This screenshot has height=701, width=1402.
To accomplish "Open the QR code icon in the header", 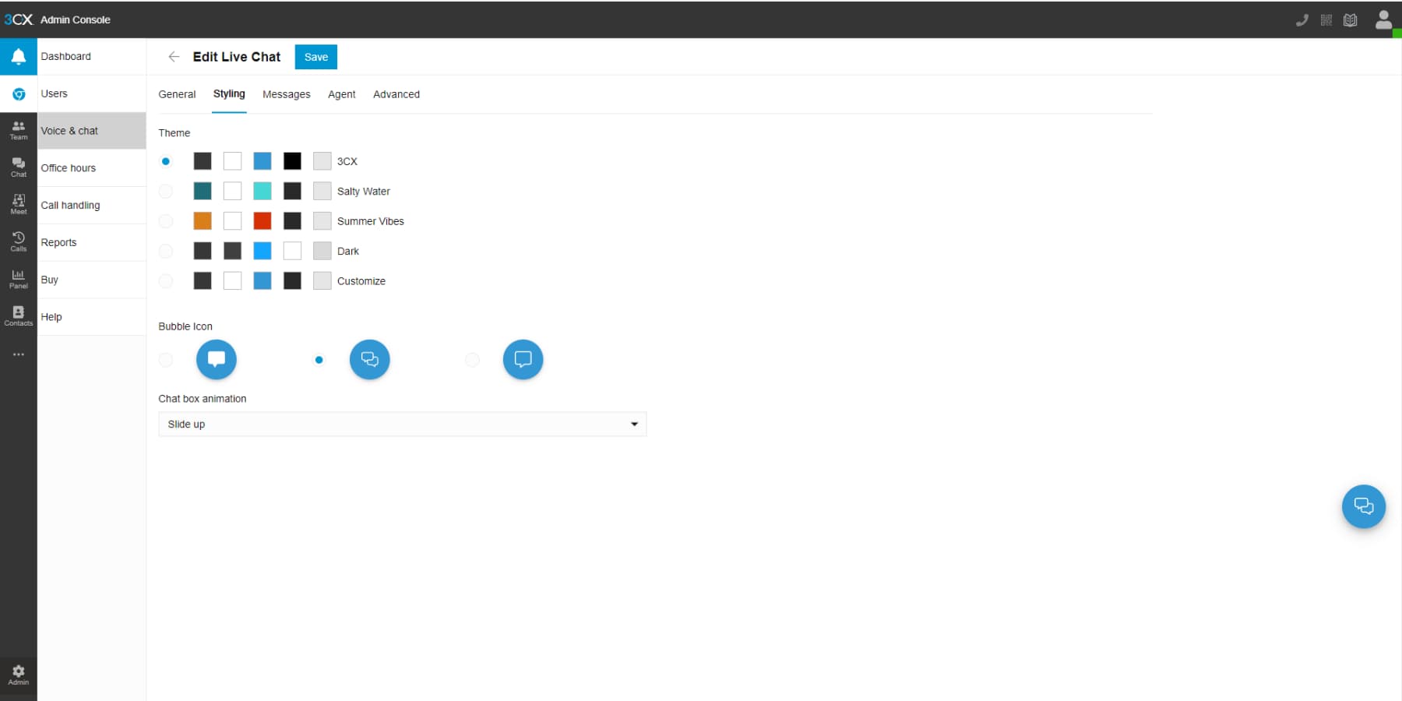I will tap(1326, 19).
